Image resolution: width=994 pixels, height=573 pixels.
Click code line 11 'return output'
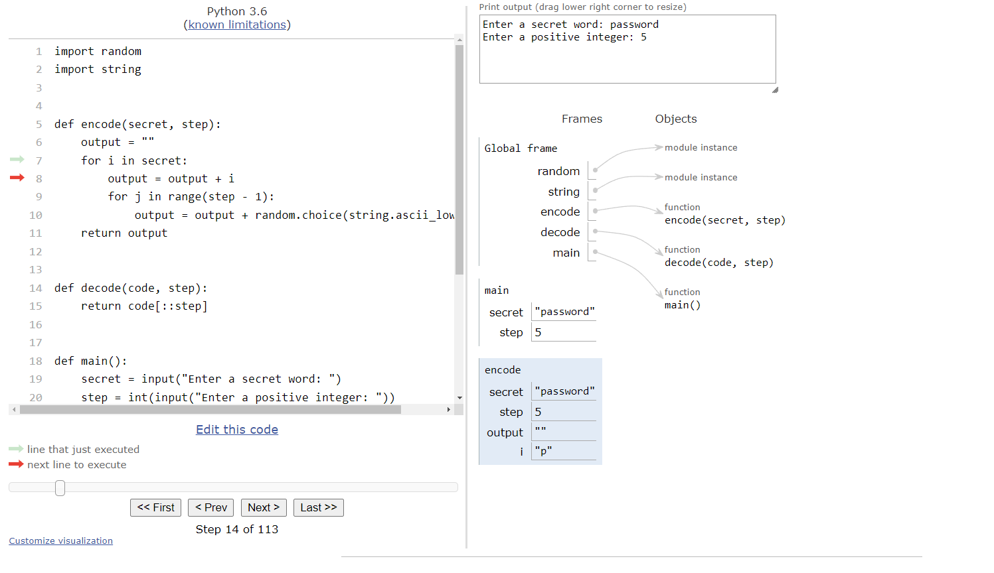(x=124, y=233)
